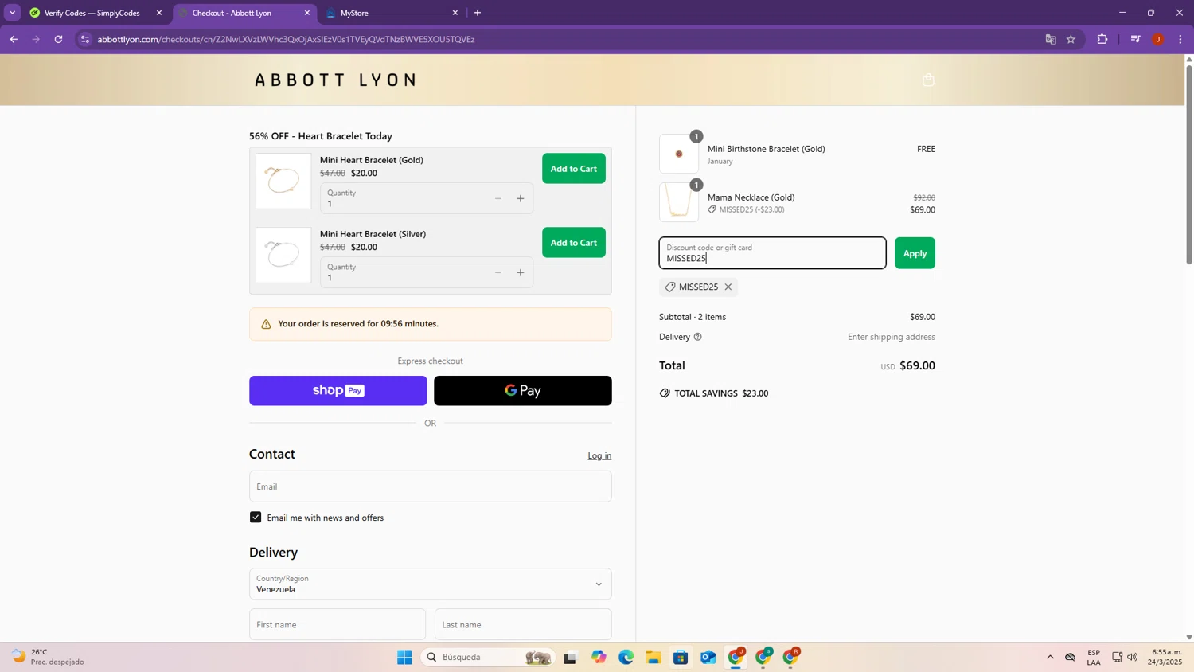Switch to Verify Codes — SimplyCodes tab
The width and height of the screenshot is (1194, 672).
(x=92, y=13)
